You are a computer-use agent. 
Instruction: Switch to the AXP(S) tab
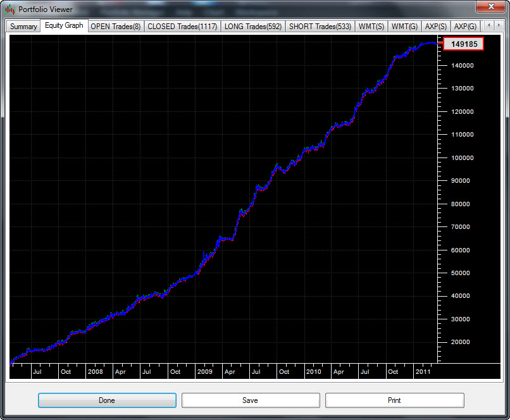(436, 27)
